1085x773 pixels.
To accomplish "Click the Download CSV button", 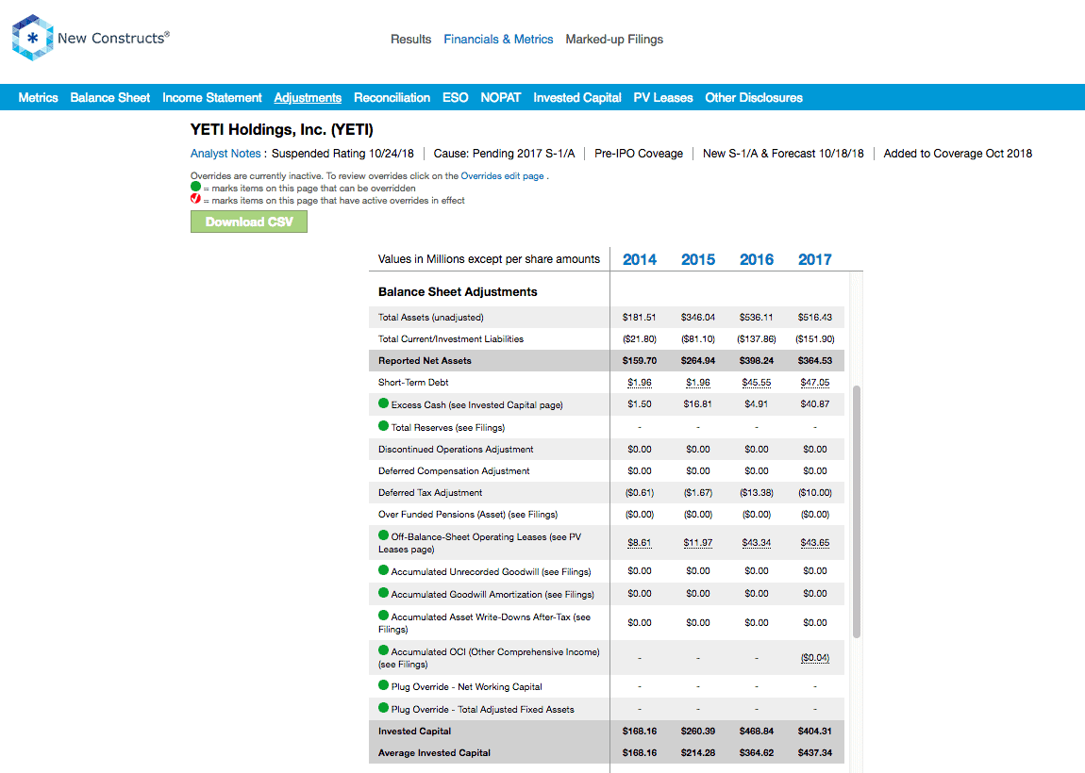I will point(249,222).
